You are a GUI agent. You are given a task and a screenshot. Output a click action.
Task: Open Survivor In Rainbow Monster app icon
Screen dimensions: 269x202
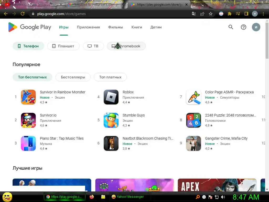tap(28, 97)
